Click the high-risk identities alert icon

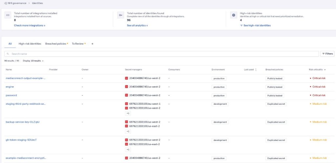click(234, 15)
